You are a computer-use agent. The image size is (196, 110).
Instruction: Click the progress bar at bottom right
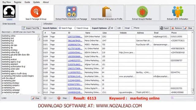[x=183, y=98]
